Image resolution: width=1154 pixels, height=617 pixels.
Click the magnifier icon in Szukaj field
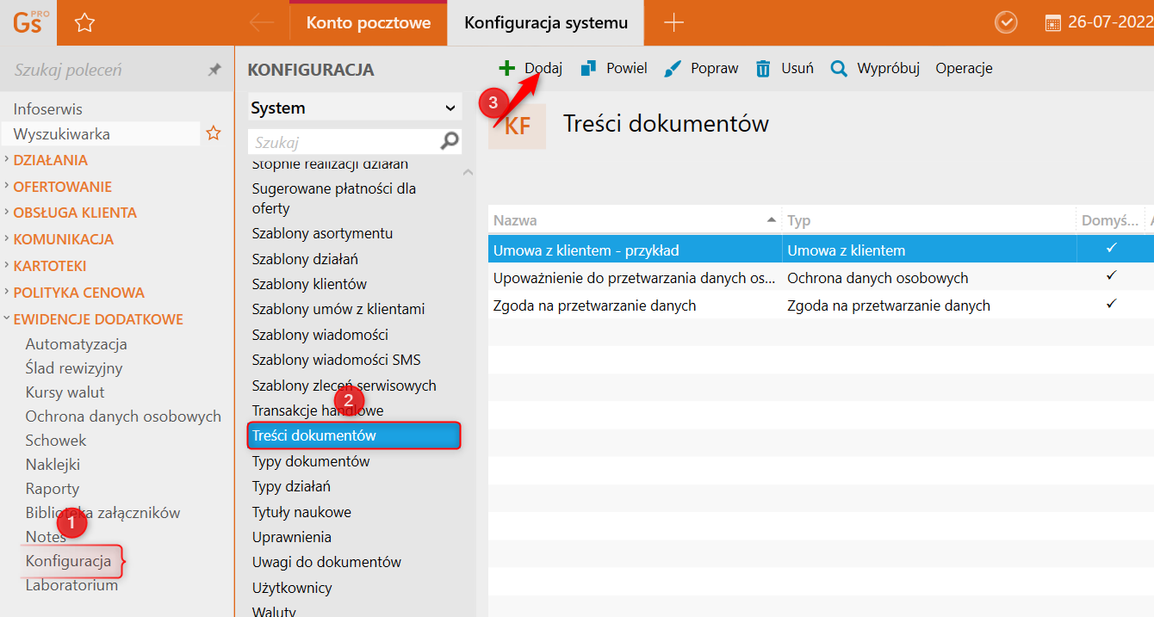[450, 141]
